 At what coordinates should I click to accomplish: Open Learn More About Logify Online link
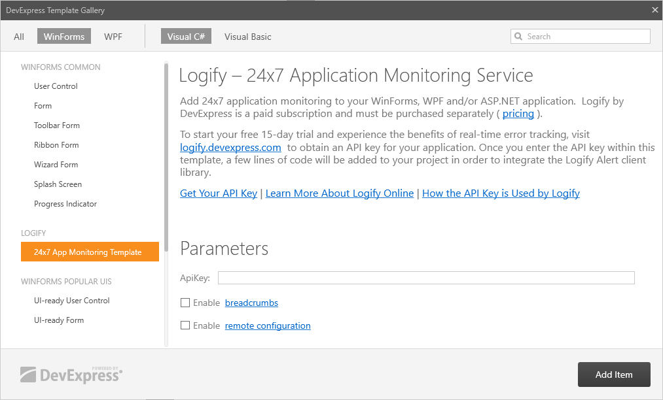pyautogui.click(x=339, y=193)
